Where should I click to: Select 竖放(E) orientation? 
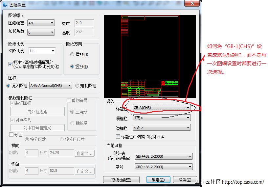72,67
